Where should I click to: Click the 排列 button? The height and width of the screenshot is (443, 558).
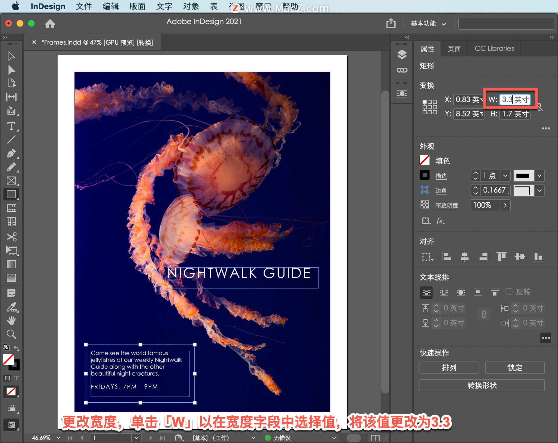pos(449,368)
